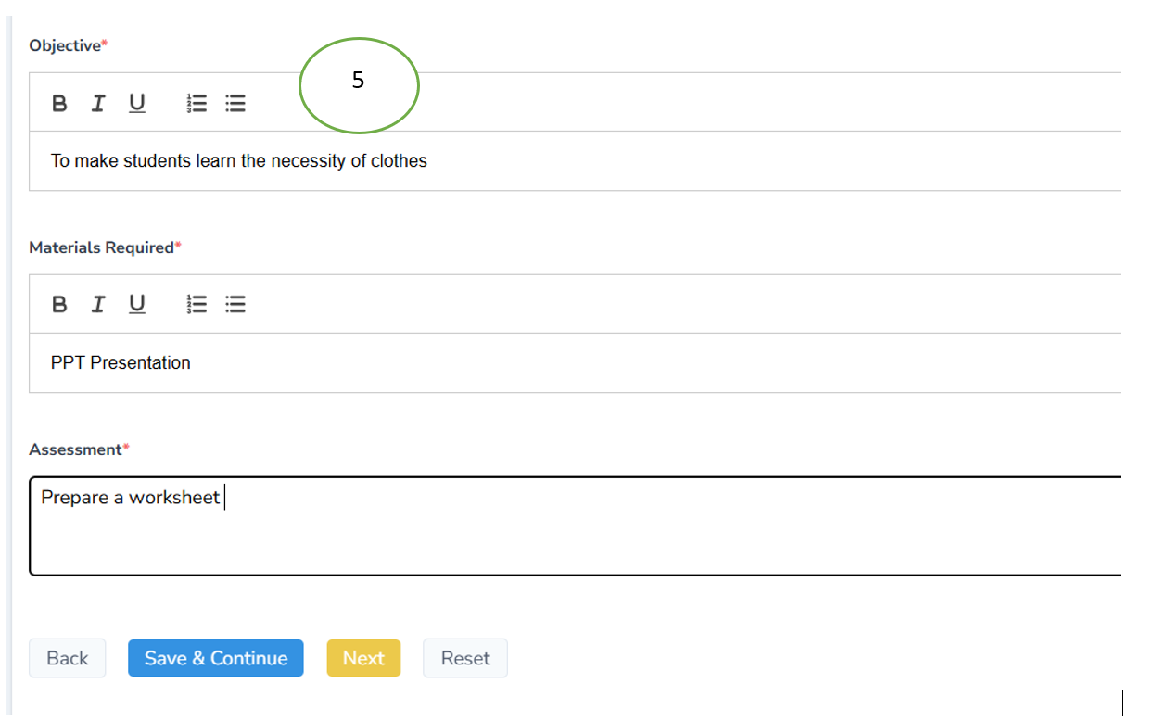The image size is (1156, 721).
Task: Click the Next button
Action: pyautogui.click(x=363, y=658)
